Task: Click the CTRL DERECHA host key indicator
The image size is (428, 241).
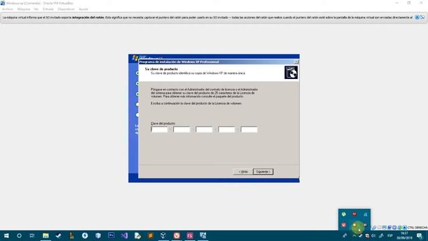Action: 417,228
